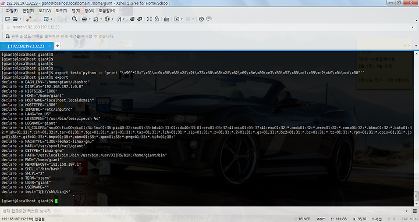Click the Font toolbar icon

pyautogui.click(x=119, y=19)
